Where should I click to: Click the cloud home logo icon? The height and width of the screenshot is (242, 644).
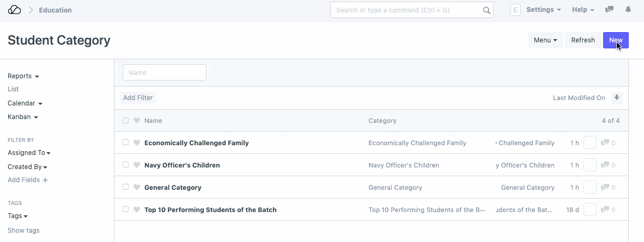coord(15,10)
